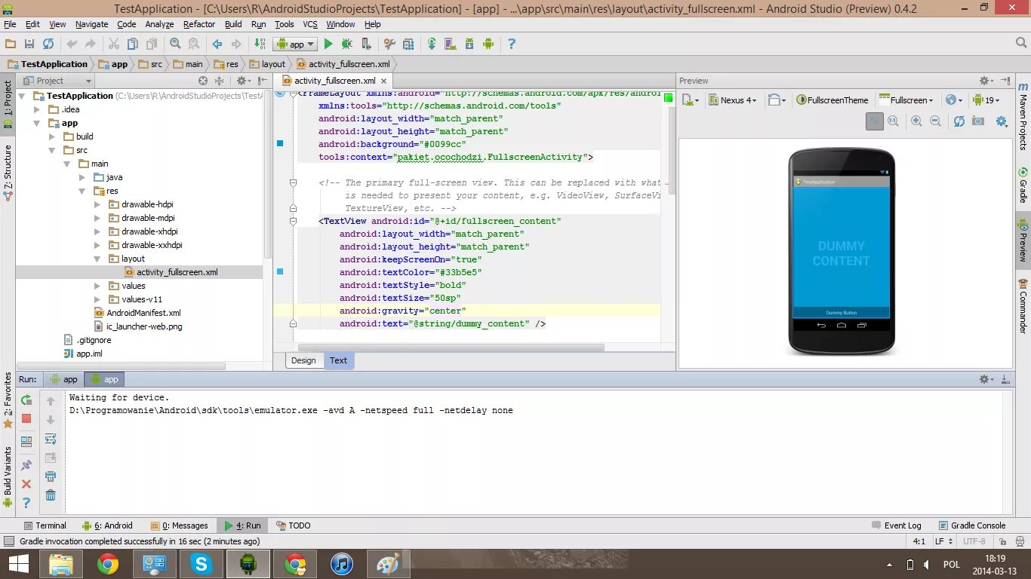1031x579 pixels.
Task: Open the API level 19 dropdown
Action: pyautogui.click(x=986, y=100)
